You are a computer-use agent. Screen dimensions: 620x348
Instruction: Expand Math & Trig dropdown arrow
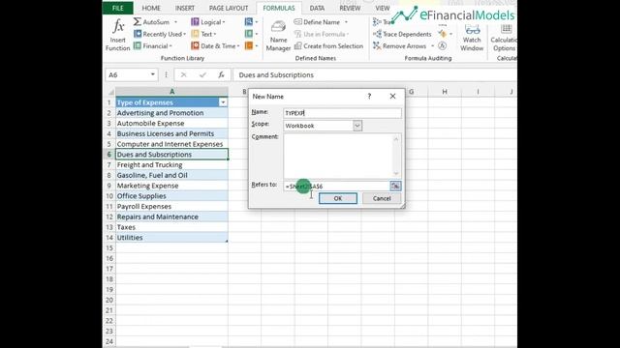(256, 34)
